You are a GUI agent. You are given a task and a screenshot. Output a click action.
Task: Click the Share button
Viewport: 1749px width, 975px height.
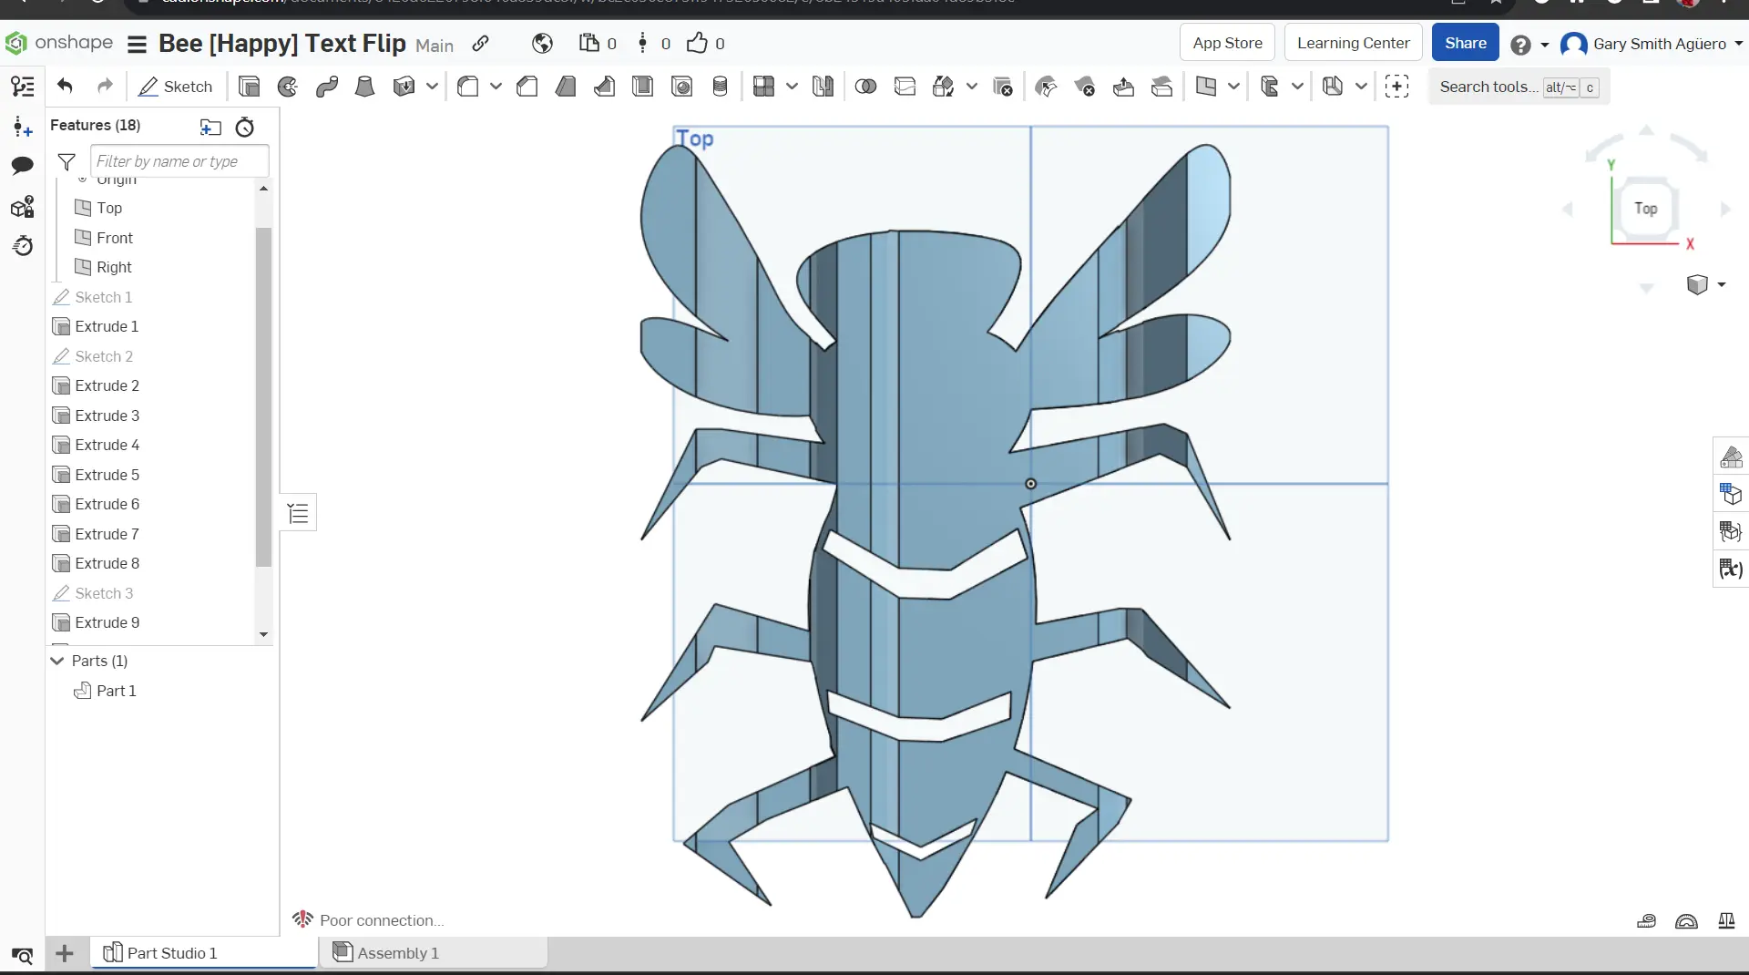click(1466, 42)
